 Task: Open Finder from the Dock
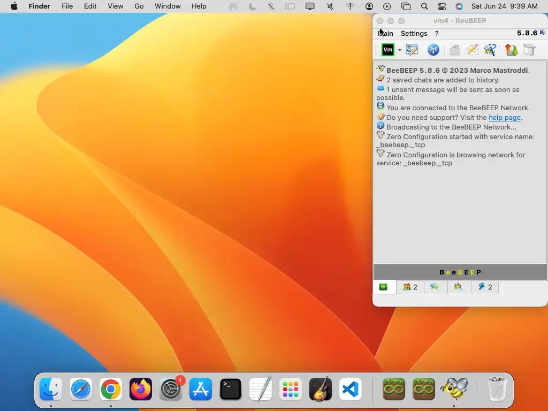coord(51,389)
